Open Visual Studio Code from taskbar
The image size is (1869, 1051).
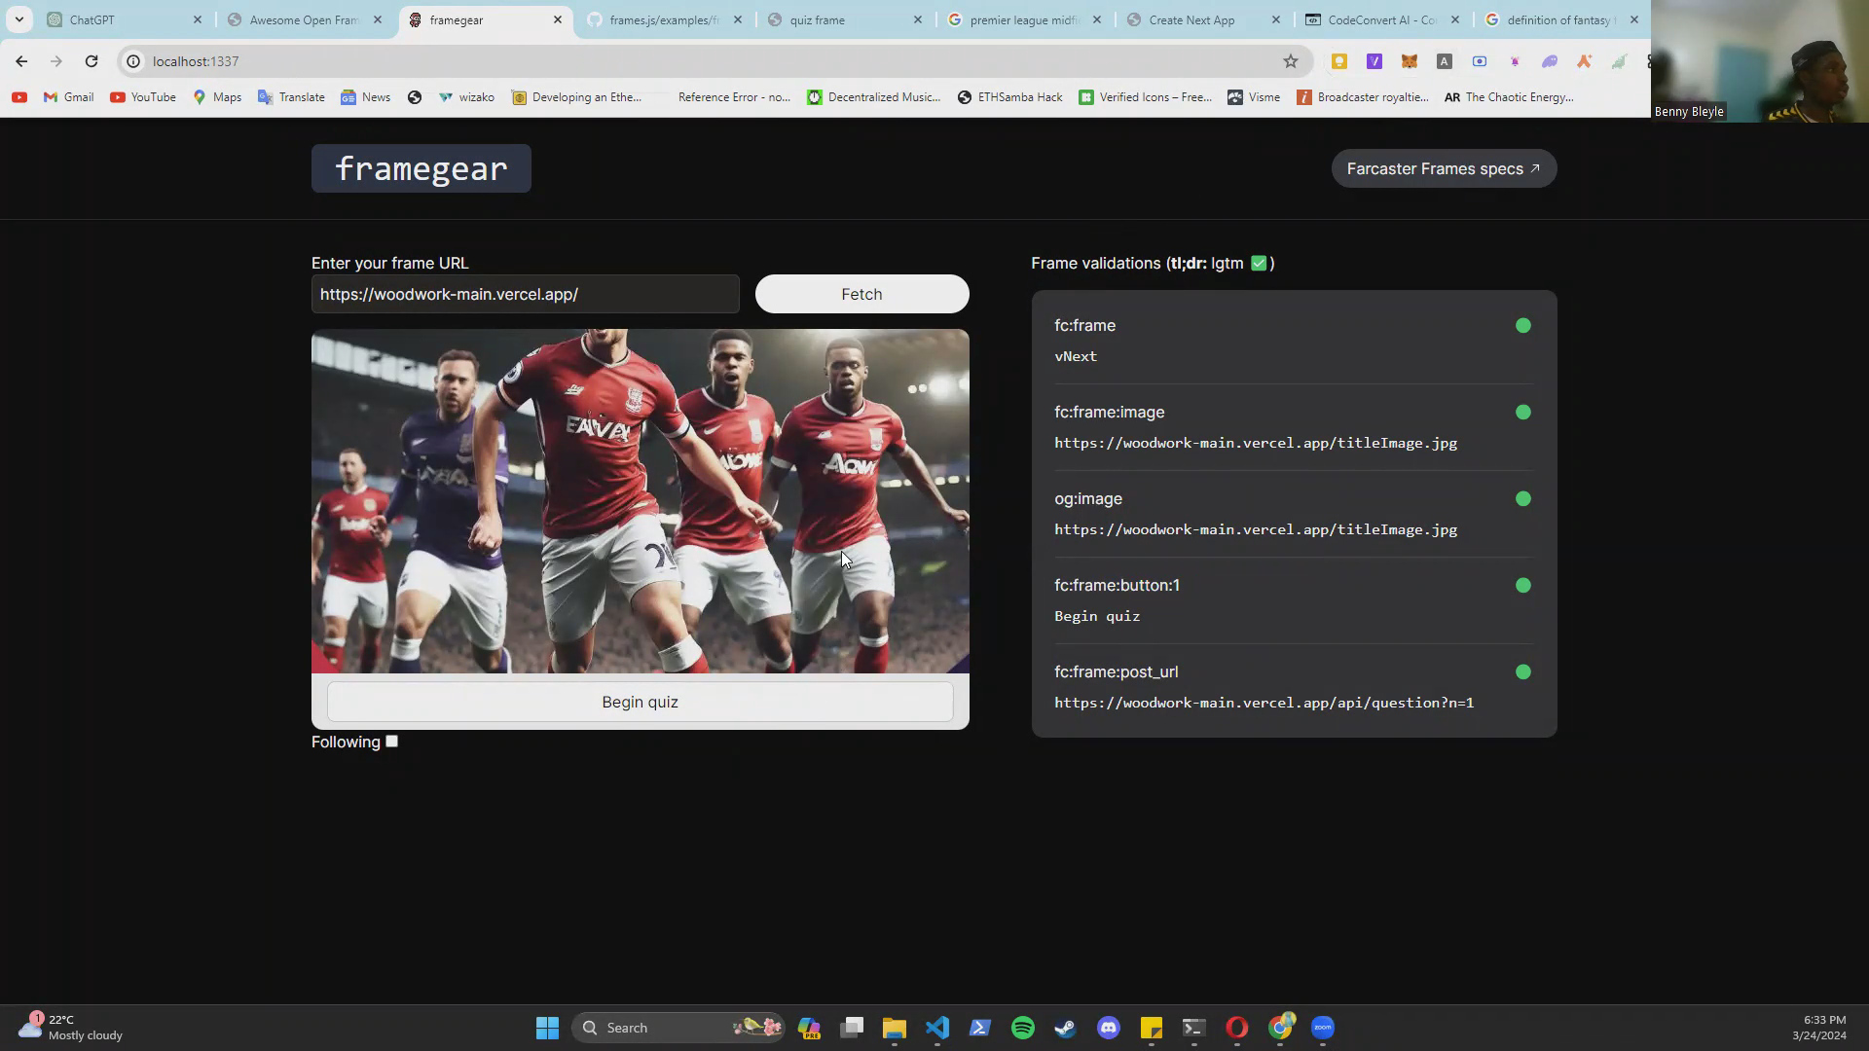[x=937, y=1028]
